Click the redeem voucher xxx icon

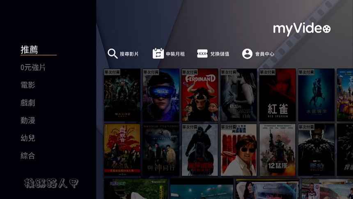coord(202,54)
